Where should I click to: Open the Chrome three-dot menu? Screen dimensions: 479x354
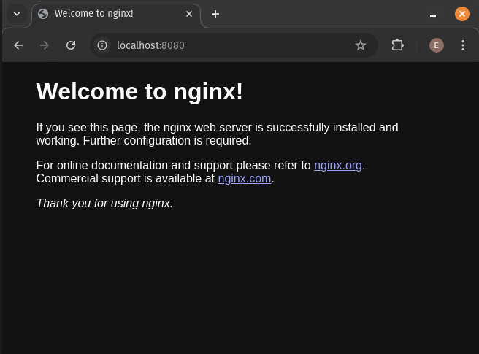(x=463, y=45)
